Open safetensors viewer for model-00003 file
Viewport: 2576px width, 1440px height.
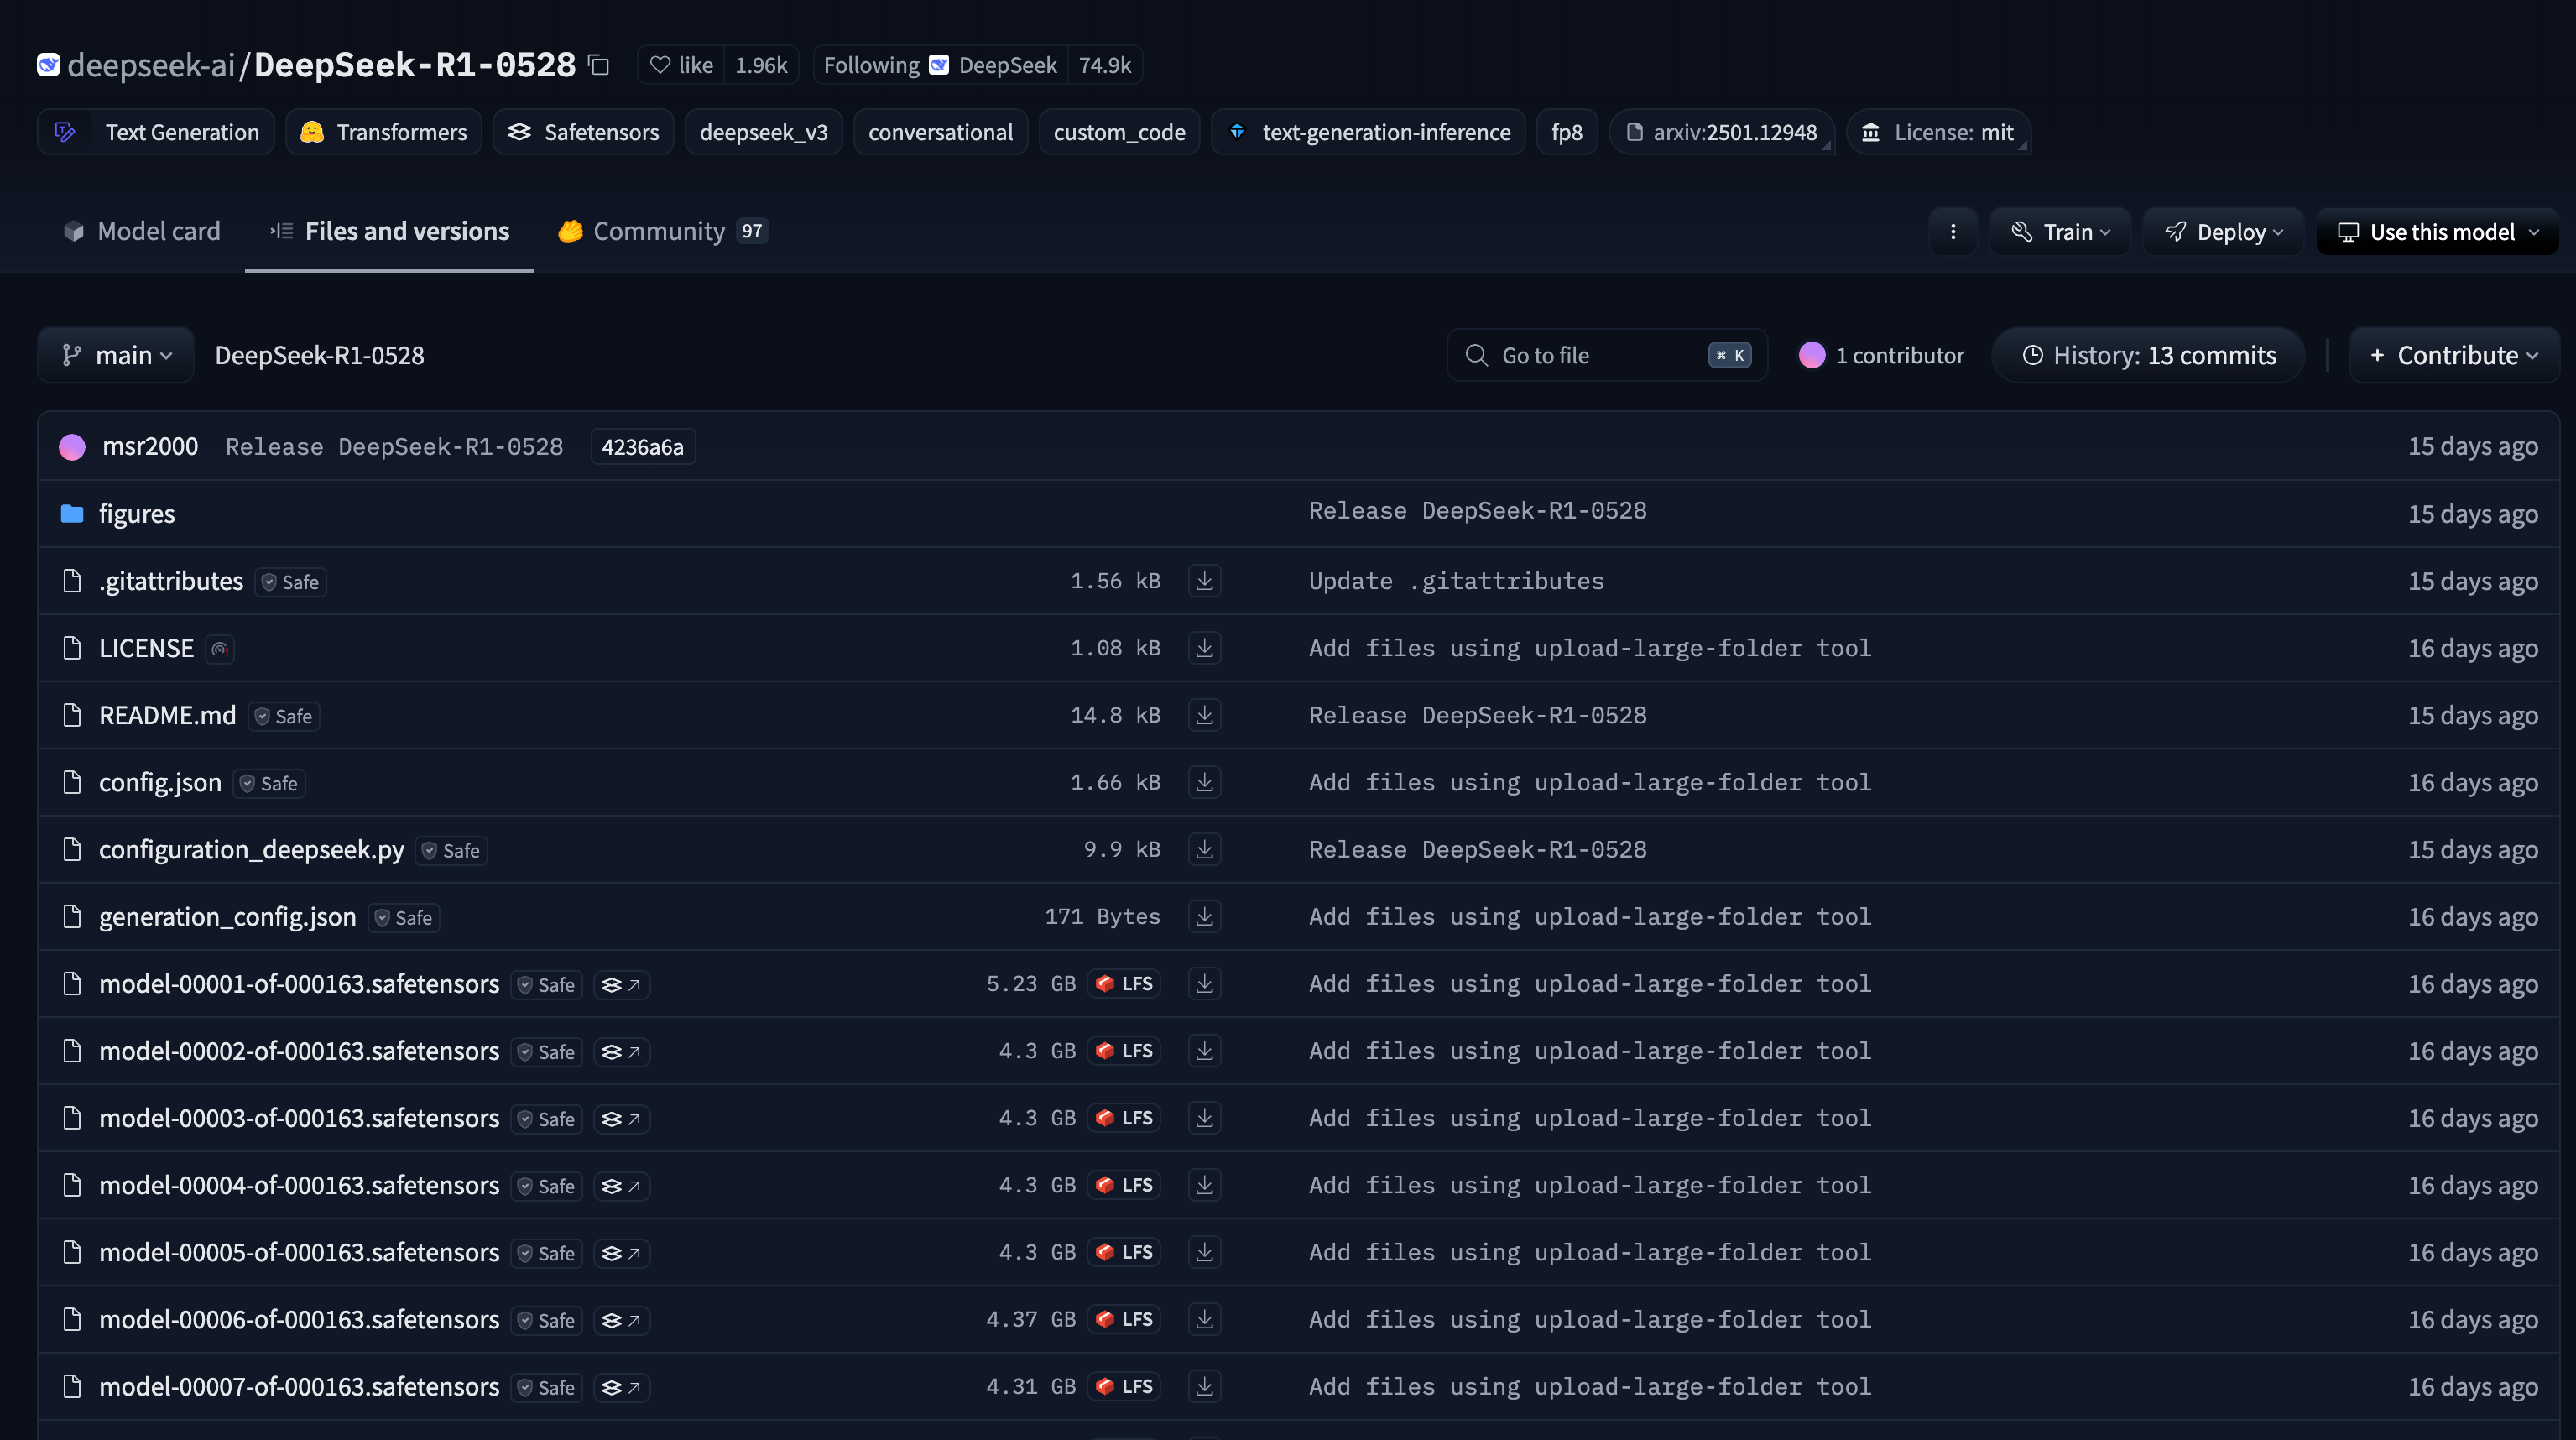tap(621, 1119)
